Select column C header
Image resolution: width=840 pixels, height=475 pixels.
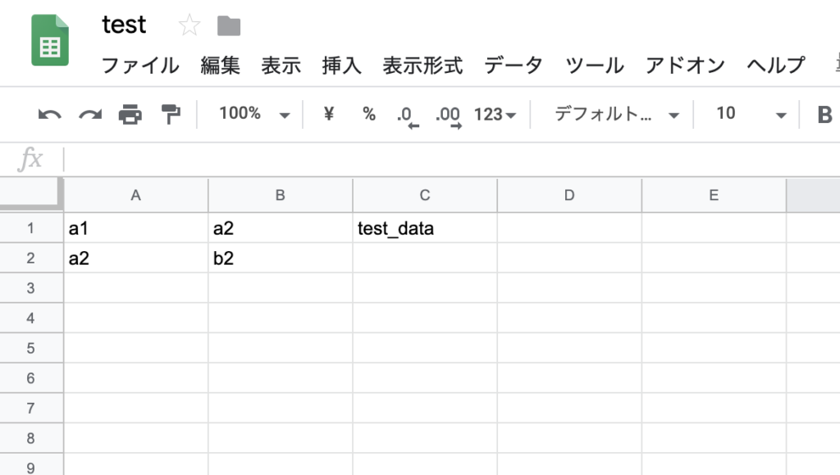pos(424,195)
